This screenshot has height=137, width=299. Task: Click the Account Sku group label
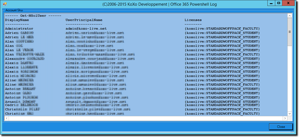14,10
